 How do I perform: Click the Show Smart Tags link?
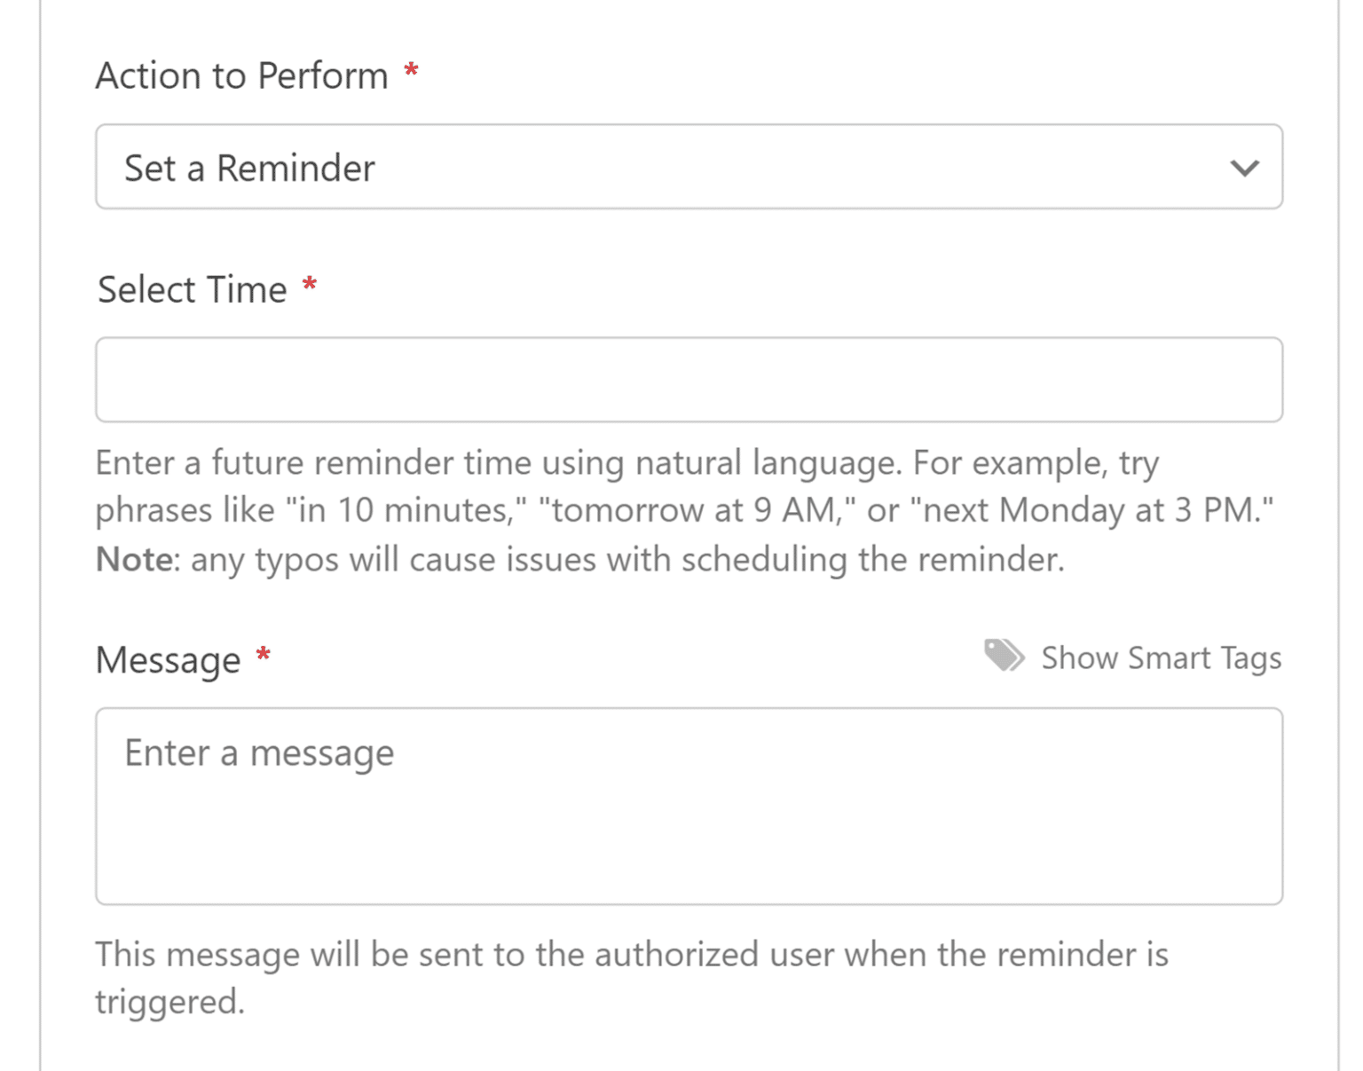pyautogui.click(x=1160, y=658)
